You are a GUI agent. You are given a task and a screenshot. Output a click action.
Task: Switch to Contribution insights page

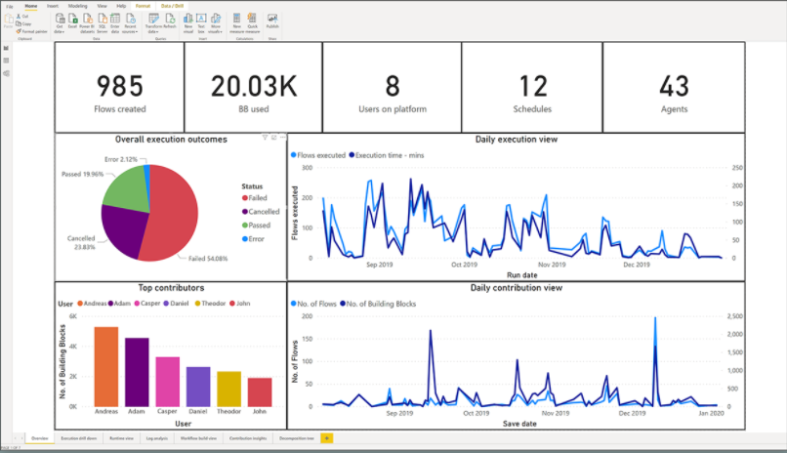coord(248,438)
